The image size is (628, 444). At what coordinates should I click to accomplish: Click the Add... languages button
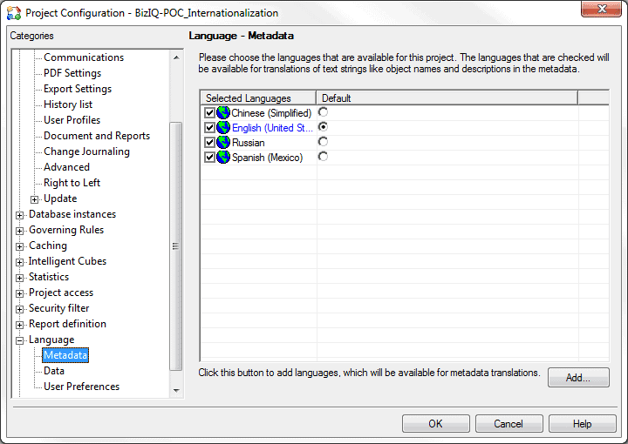pos(578,377)
